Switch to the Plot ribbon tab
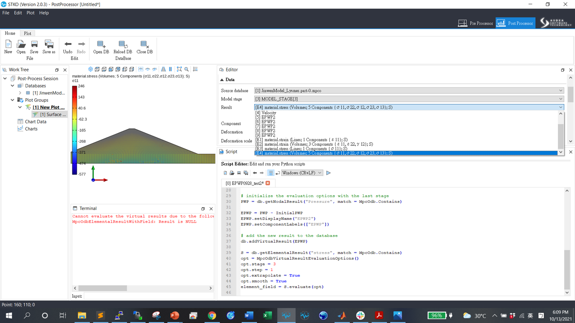575x323 pixels. (x=27, y=33)
